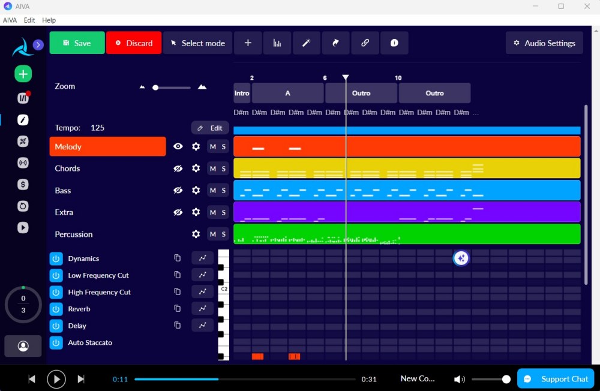This screenshot has width=600, height=391.
Task: Click the link chain toolbar icon
Action: point(365,43)
